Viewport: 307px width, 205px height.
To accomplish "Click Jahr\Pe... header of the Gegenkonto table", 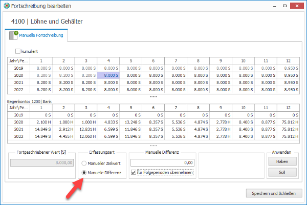I will pos(18,108).
